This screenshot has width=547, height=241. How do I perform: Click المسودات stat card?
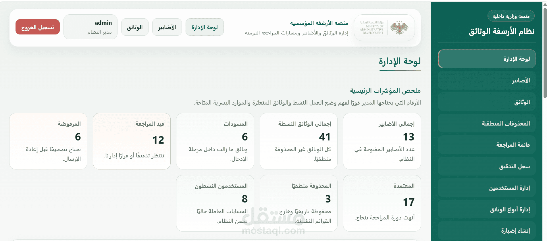pos(215,141)
